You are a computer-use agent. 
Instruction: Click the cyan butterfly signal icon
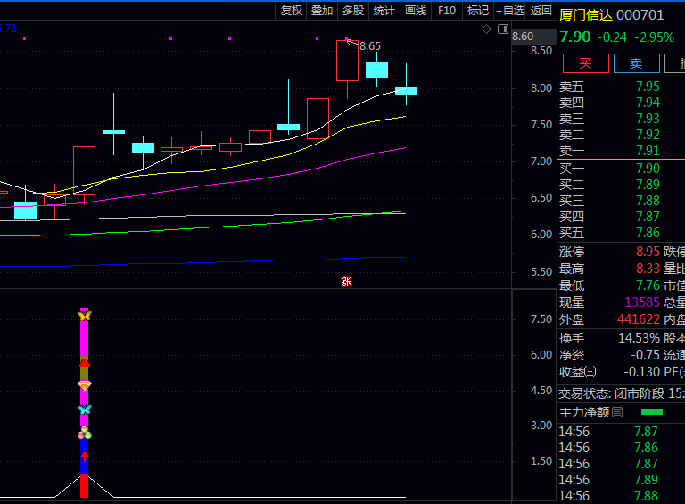pyautogui.click(x=85, y=409)
